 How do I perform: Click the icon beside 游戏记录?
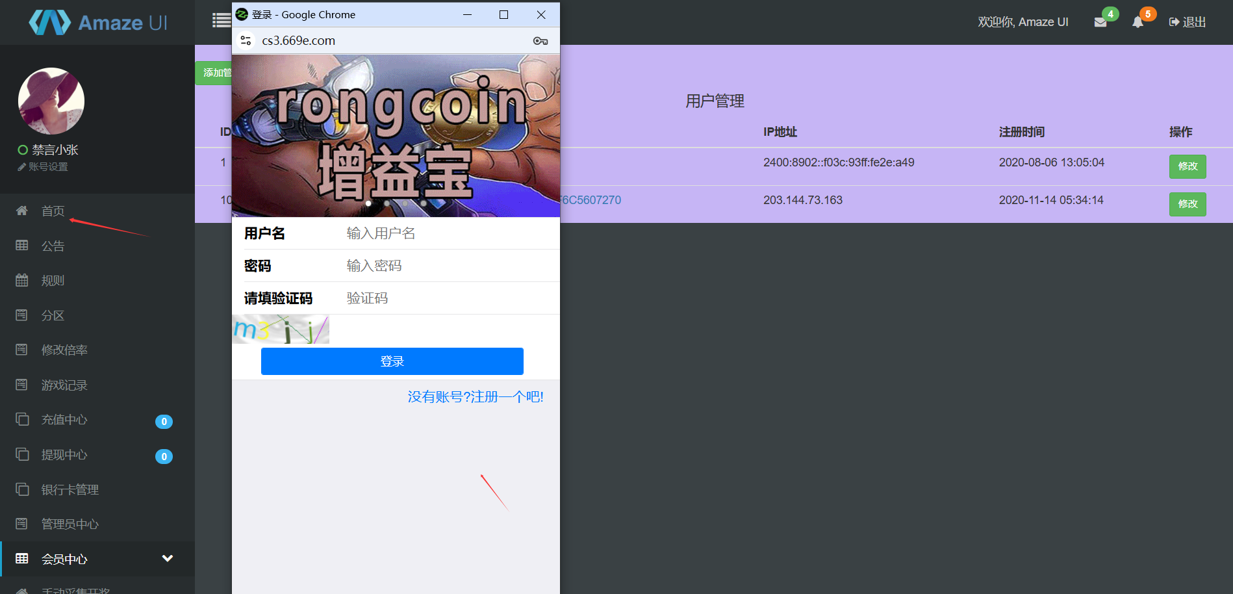21,384
